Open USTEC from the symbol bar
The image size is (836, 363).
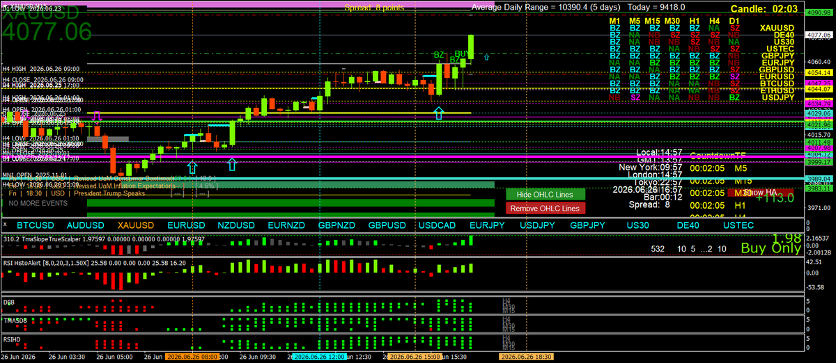(x=738, y=225)
